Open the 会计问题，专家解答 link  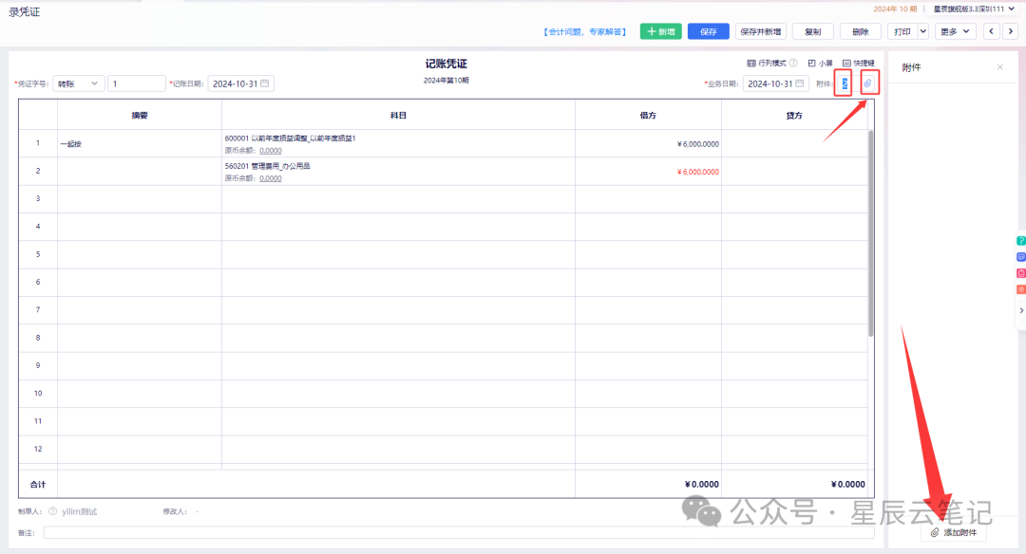pos(585,31)
